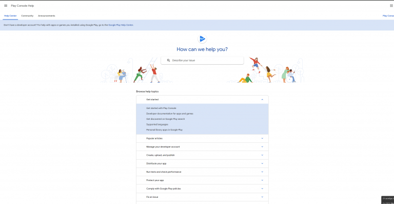Expand the Fix an issue section
394x204 pixels.
[x=202, y=197]
